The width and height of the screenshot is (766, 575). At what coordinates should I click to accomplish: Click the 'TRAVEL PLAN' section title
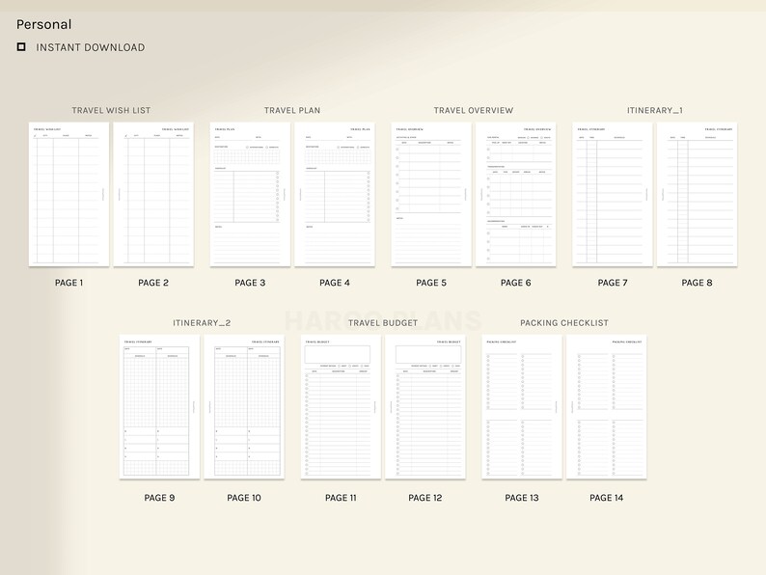point(292,110)
